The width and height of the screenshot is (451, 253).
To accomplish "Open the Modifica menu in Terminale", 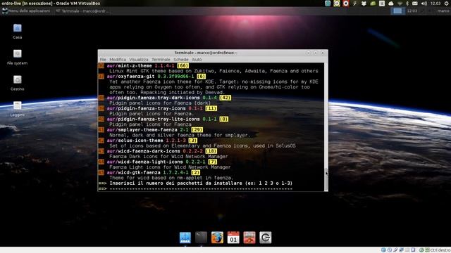I will (x=118, y=59).
